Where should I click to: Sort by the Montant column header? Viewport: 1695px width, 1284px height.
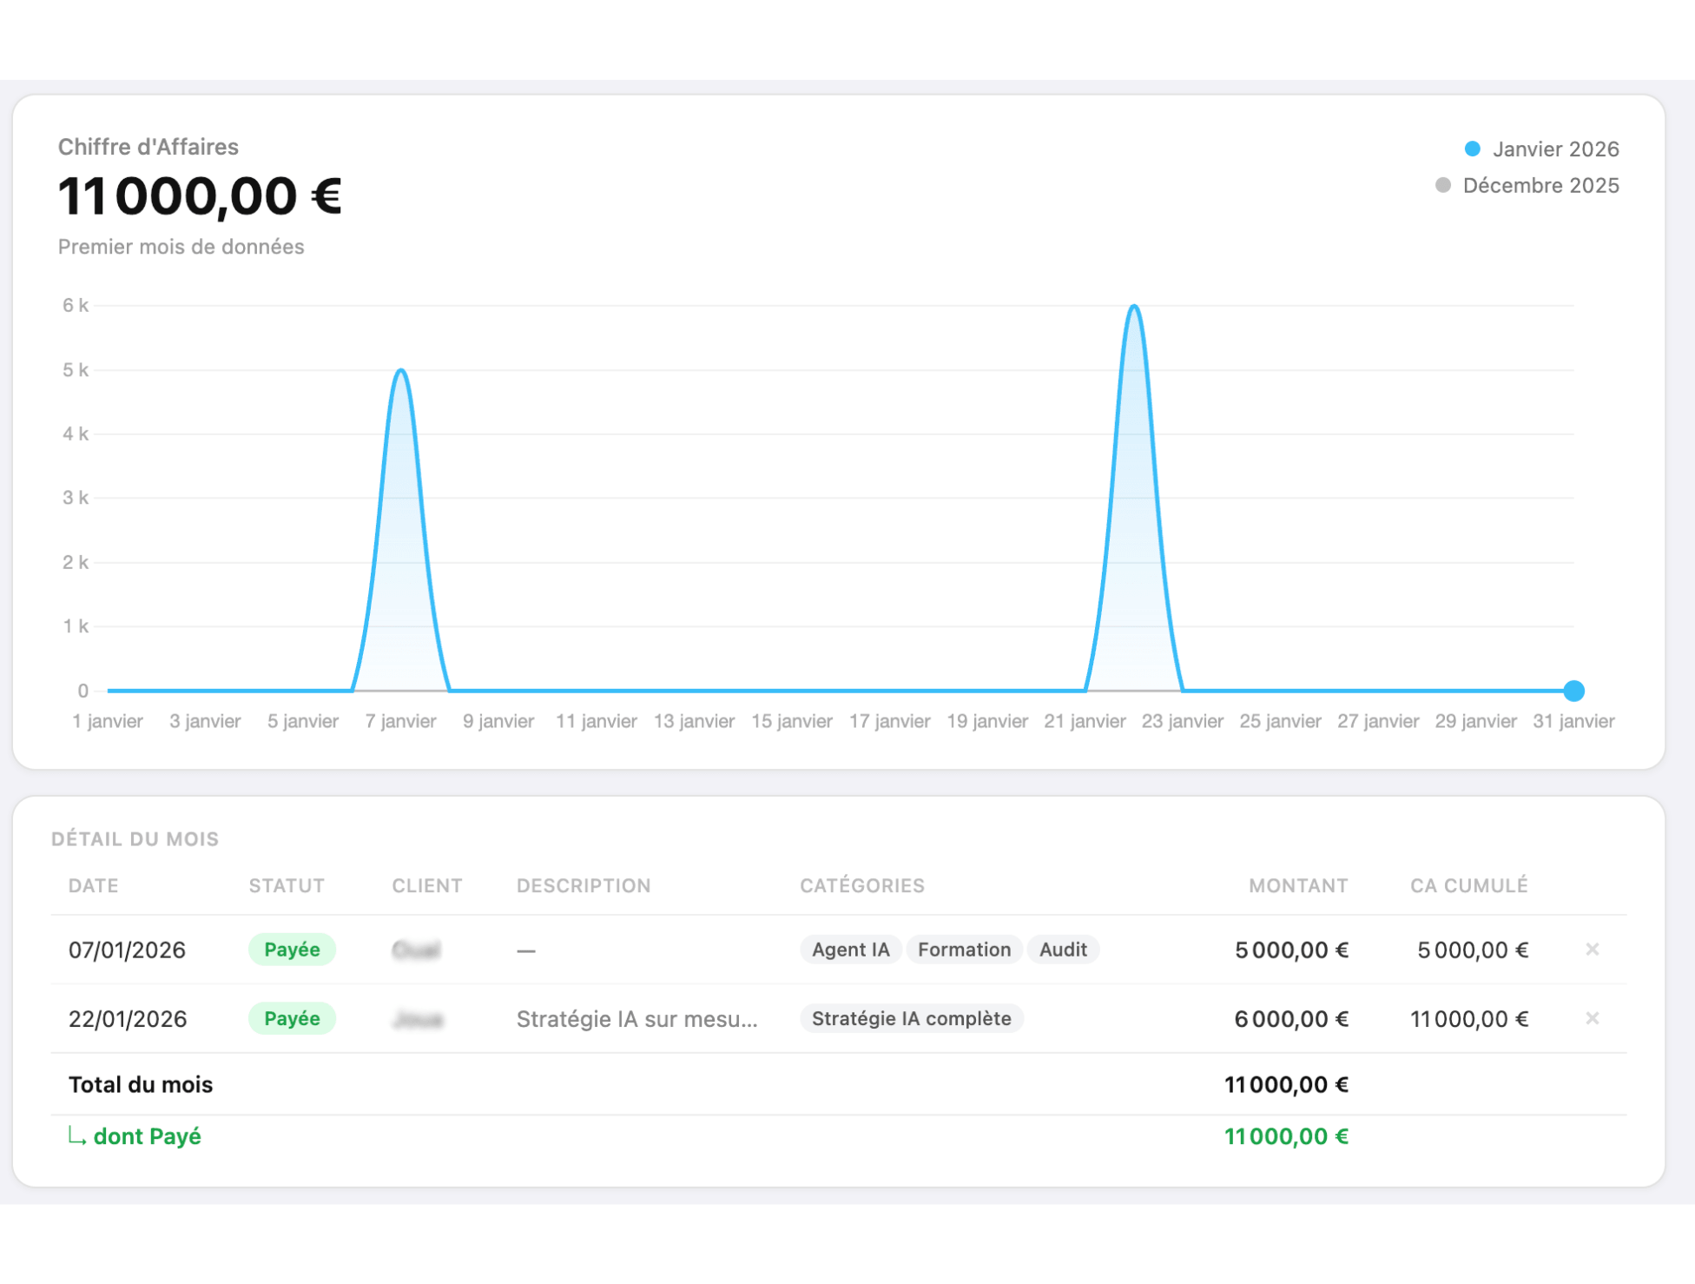tap(1297, 885)
